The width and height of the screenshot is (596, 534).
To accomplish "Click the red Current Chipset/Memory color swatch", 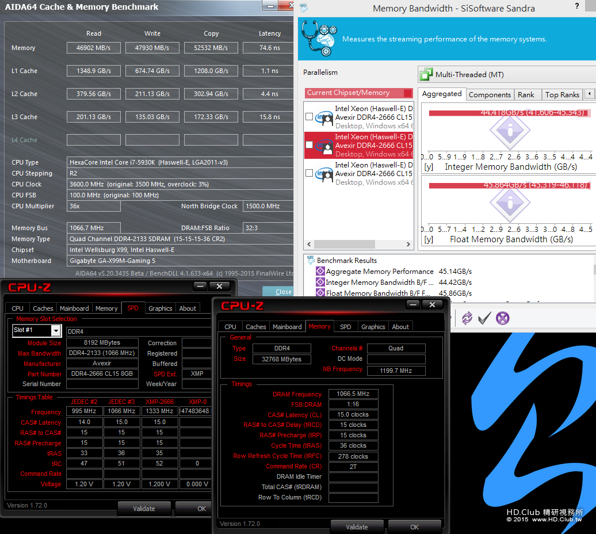I will (x=407, y=93).
